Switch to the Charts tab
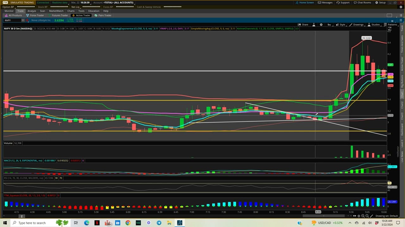The height and width of the screenshot is (227, 405). point(71,11)
